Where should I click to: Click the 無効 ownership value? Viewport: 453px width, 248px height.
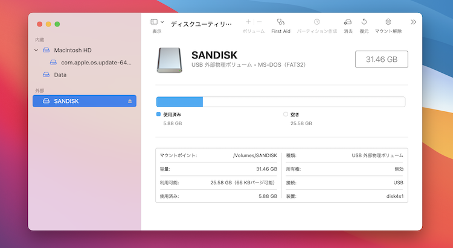[399, 169]
